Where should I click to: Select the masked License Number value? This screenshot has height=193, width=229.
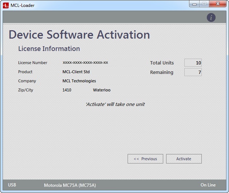click(85, 63)
